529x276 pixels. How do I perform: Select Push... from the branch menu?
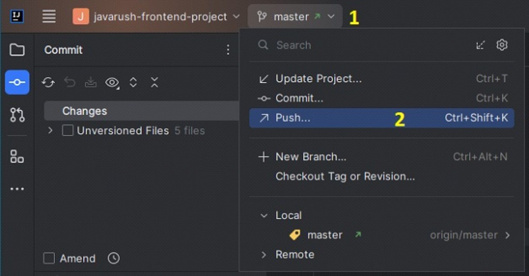tap(293, 118)
